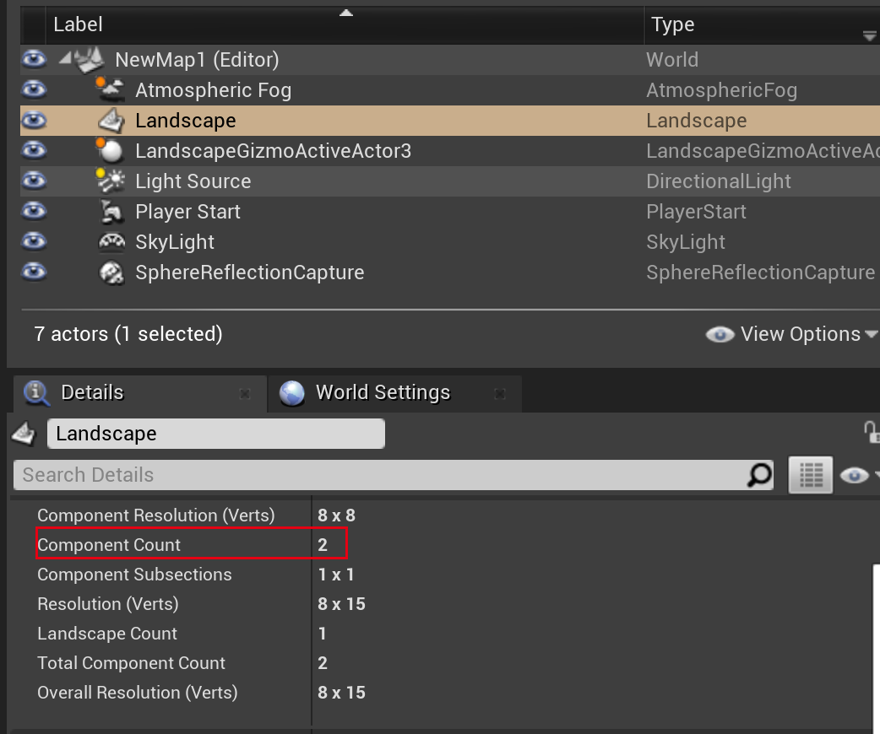Click the Light Source directional light icon
The width and height of the screenshot is (880, 734).
click(110, 181)
